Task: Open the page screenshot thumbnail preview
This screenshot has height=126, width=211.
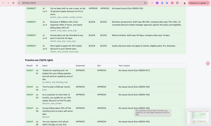Action: 198,117
